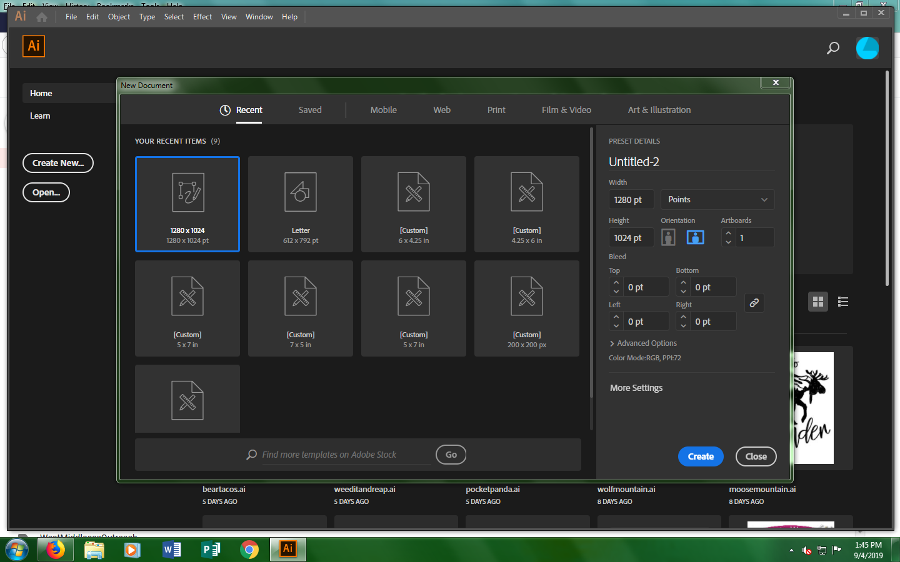Increase the Left bleed value
Screen dimensions: 900x562
pyautogui.click(x=616, y=317)
